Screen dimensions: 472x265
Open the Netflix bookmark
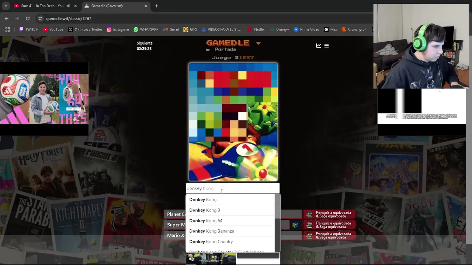256,29
